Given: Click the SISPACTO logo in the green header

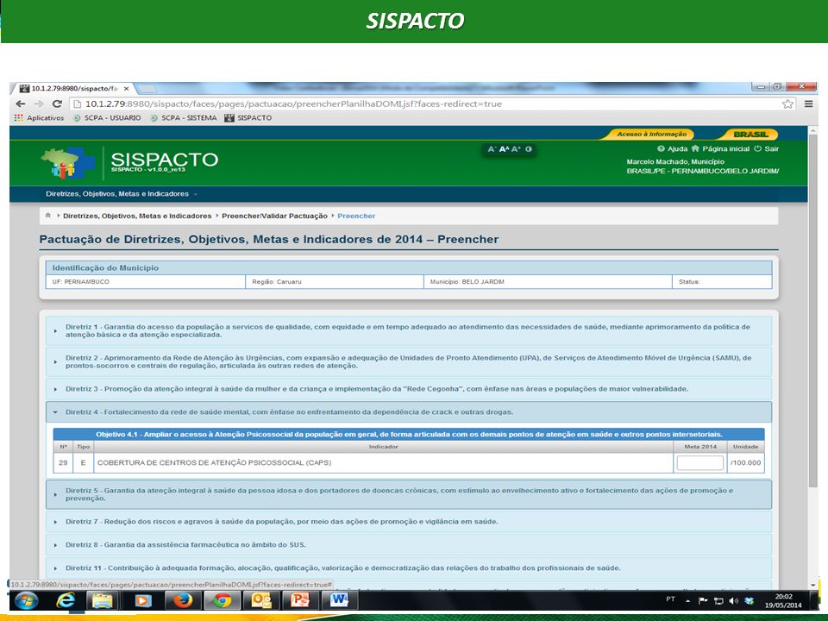Looking at the screenshot, I should (130, 161).
